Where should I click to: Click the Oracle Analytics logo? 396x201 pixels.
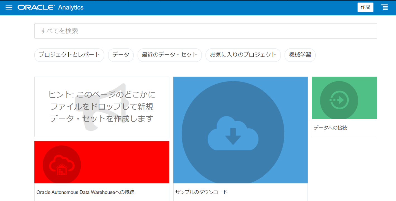[50, 7]
